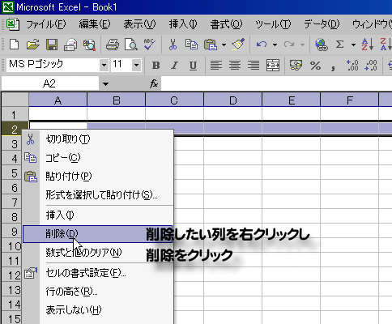Open the Undo history dropdown arrow
This screenshot has width=392, height=324.
[275, 45]
